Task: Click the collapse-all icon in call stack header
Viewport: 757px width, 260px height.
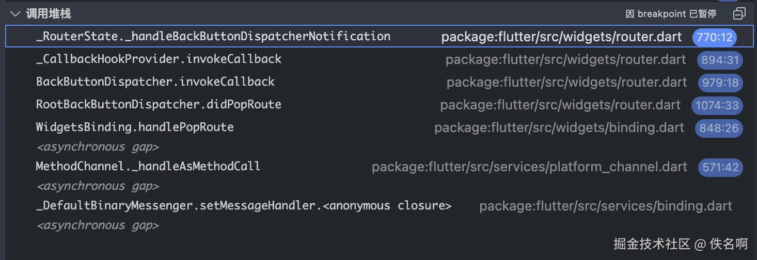Action: pyautogui.click(x=739, y=13)
